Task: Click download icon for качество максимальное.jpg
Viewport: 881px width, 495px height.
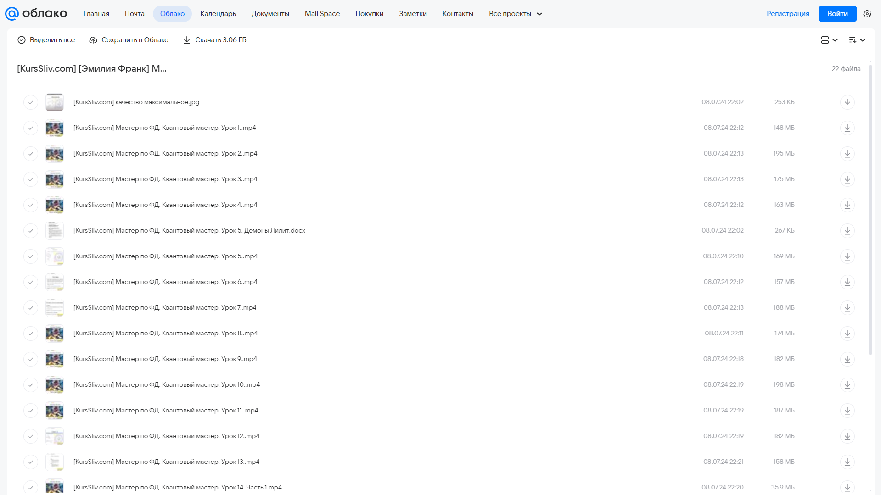Action: pyautogui.click(x=847, y=102)
